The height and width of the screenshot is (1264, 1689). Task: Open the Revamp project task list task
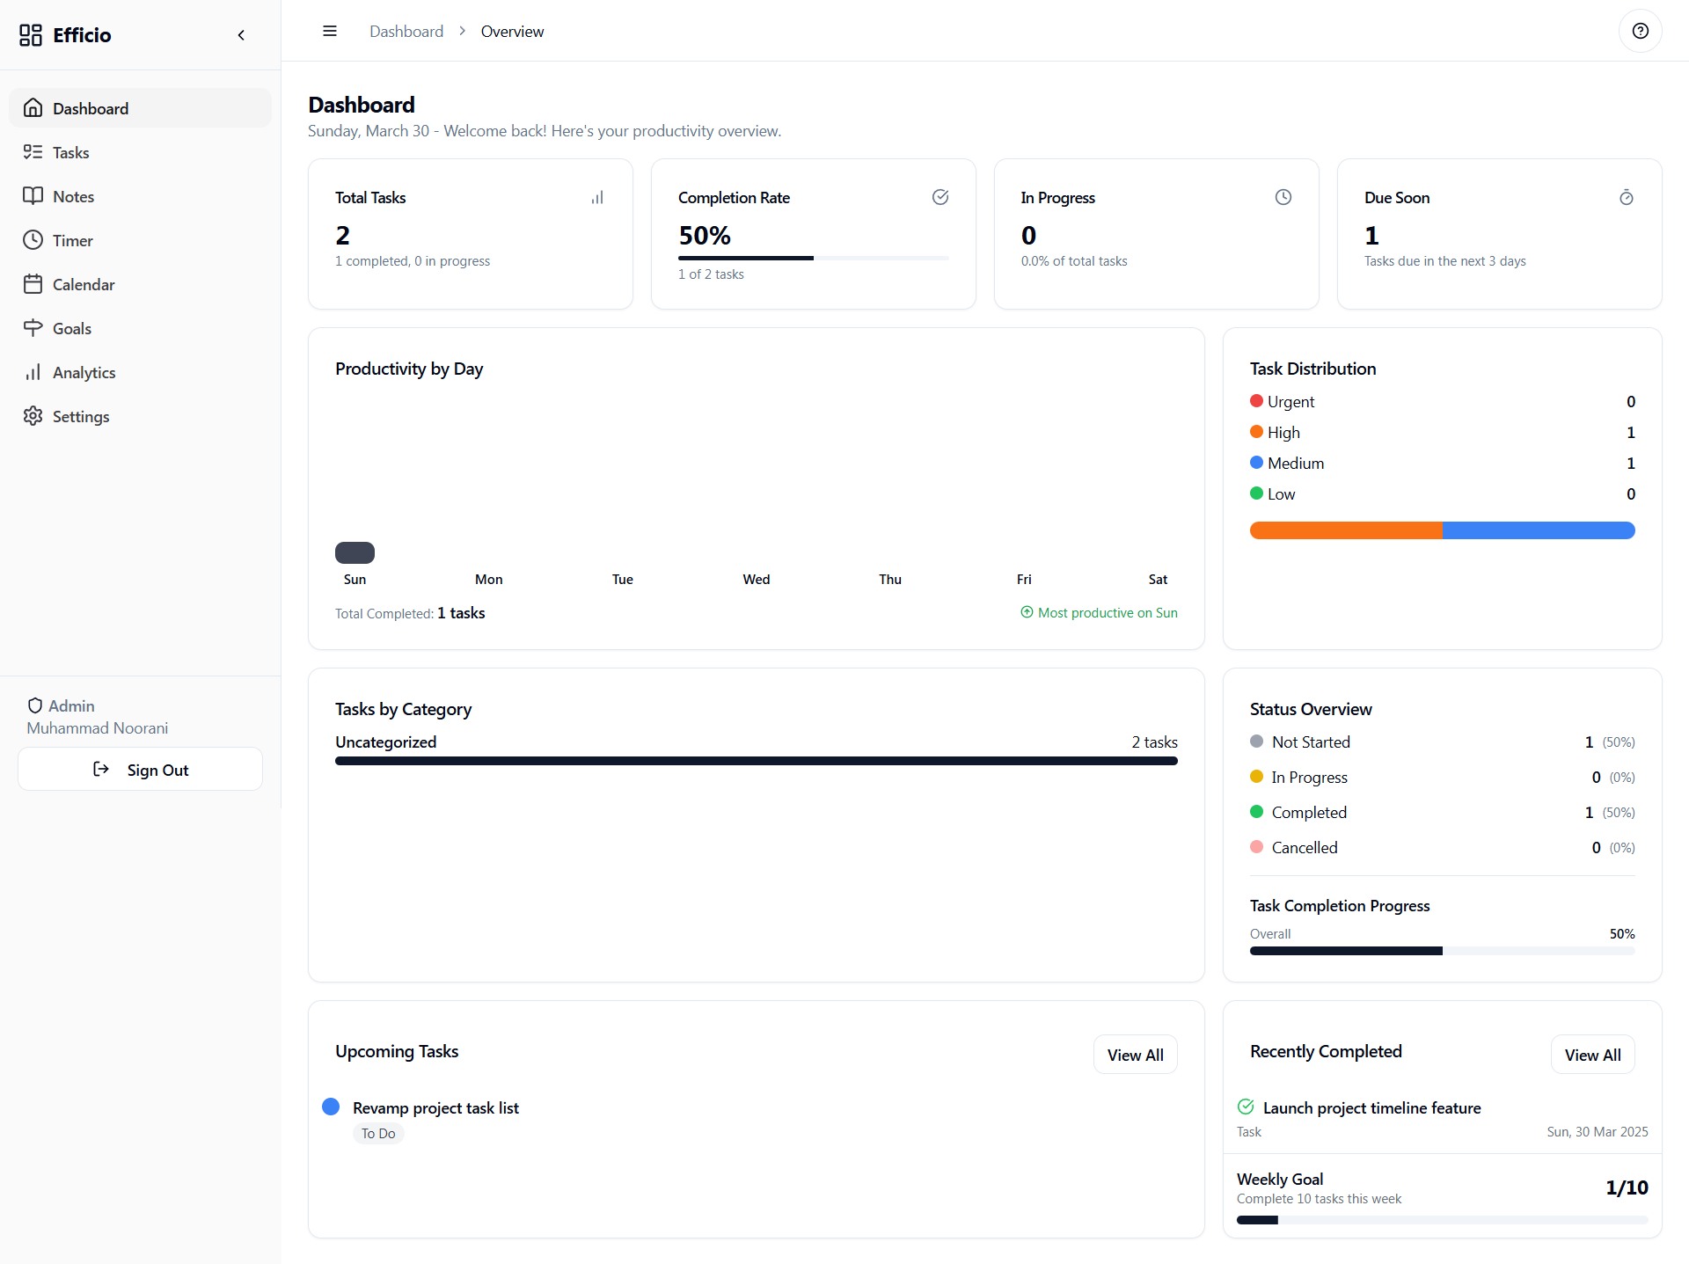coord(435,1108)
